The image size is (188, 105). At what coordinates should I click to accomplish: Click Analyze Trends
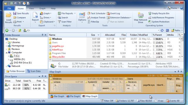coord(96,17)
